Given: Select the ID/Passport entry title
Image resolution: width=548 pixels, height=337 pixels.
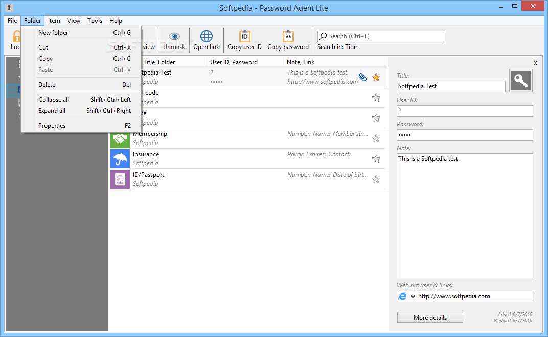Looking at the screenshot, I should click(x=148, y=175).
